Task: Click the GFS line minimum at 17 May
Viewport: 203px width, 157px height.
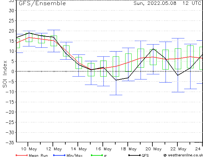Action: (116, 80)
